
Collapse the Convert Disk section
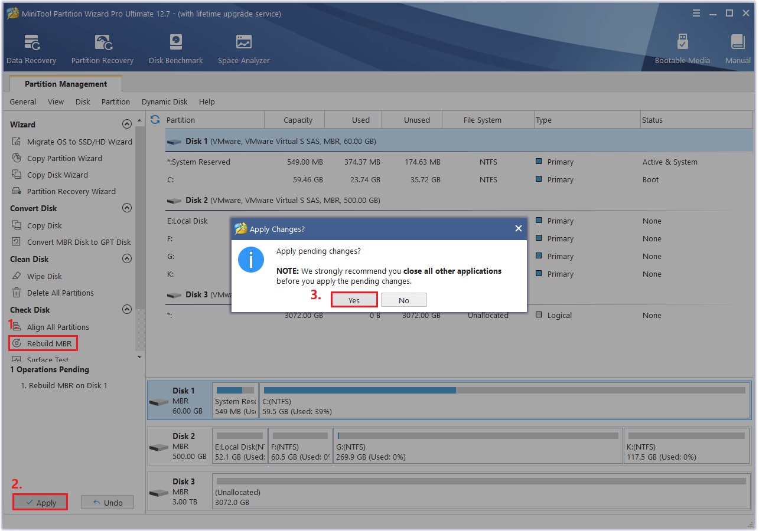[x=126, y=208]
